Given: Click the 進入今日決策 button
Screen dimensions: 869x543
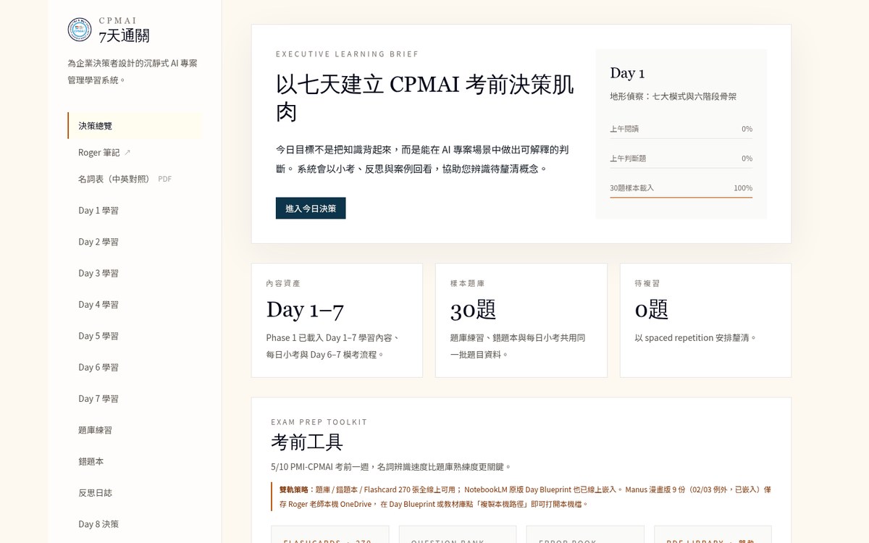Looking at the screenshot, I should pos(311,208).
